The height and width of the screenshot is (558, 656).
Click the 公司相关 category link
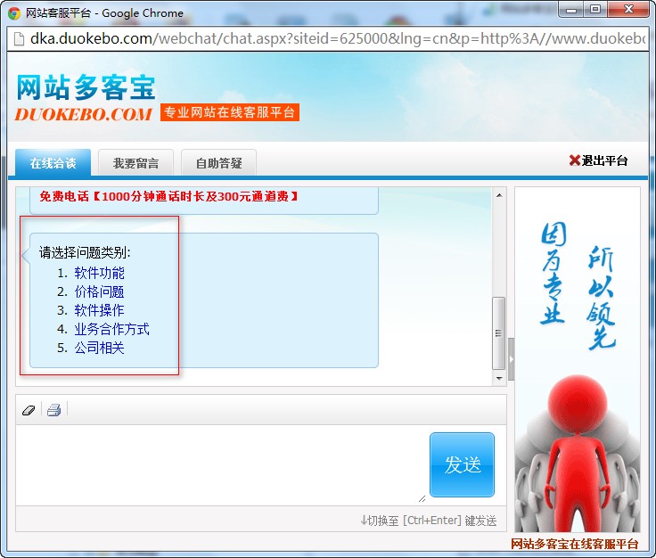(99, 348)
